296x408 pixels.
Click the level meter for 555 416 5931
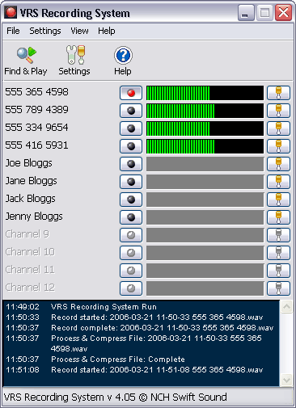(x=205, y=146)
